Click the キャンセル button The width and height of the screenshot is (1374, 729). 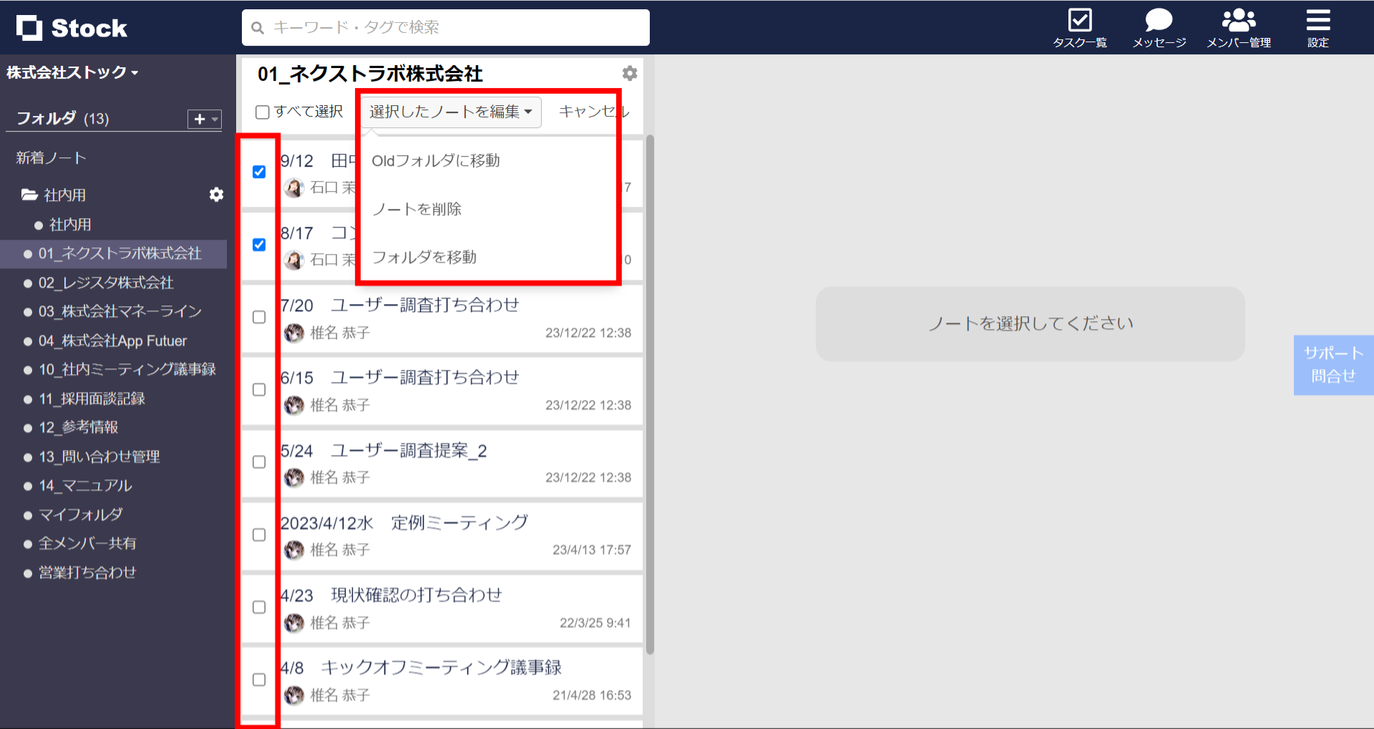(593, 112)
